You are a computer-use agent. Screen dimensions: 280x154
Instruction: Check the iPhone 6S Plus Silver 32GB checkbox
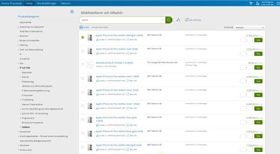[x=82, y=92]
